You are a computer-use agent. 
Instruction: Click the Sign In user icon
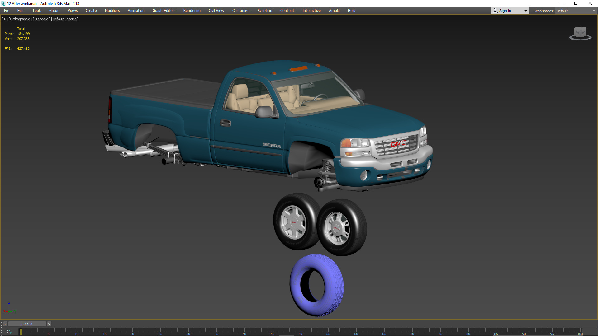495,11
